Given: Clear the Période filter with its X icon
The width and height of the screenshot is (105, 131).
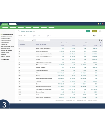Looking at the screenshot, I should coord(96,36).
